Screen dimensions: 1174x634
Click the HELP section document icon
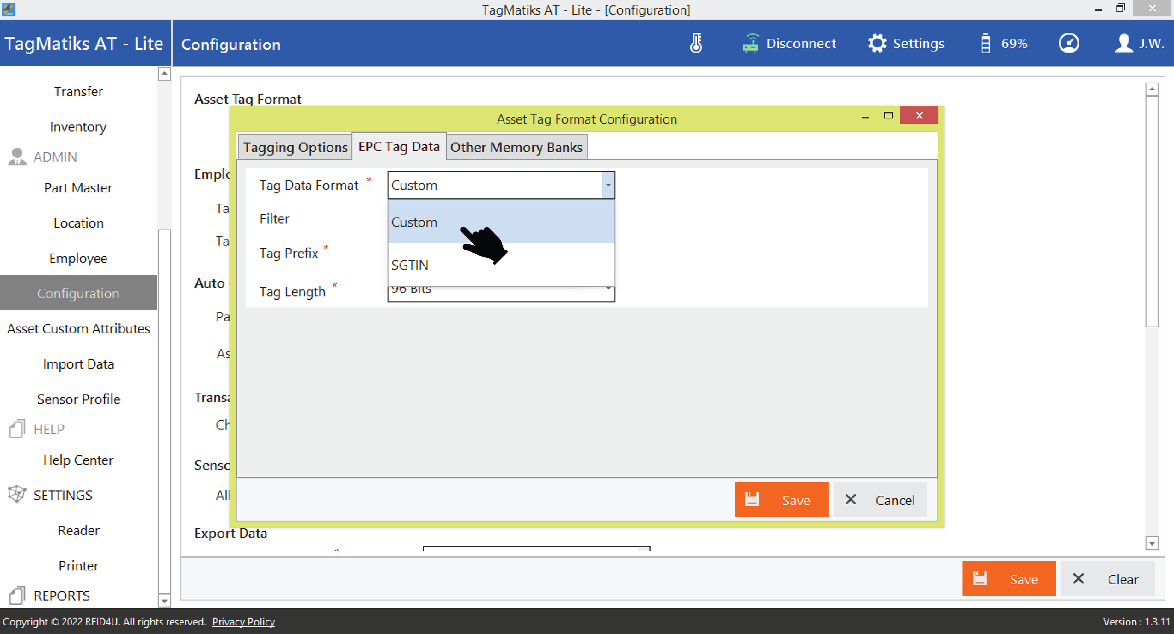(17, 429)
